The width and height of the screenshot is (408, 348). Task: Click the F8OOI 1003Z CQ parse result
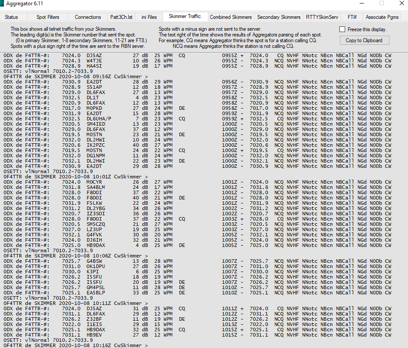pos(306,219)
